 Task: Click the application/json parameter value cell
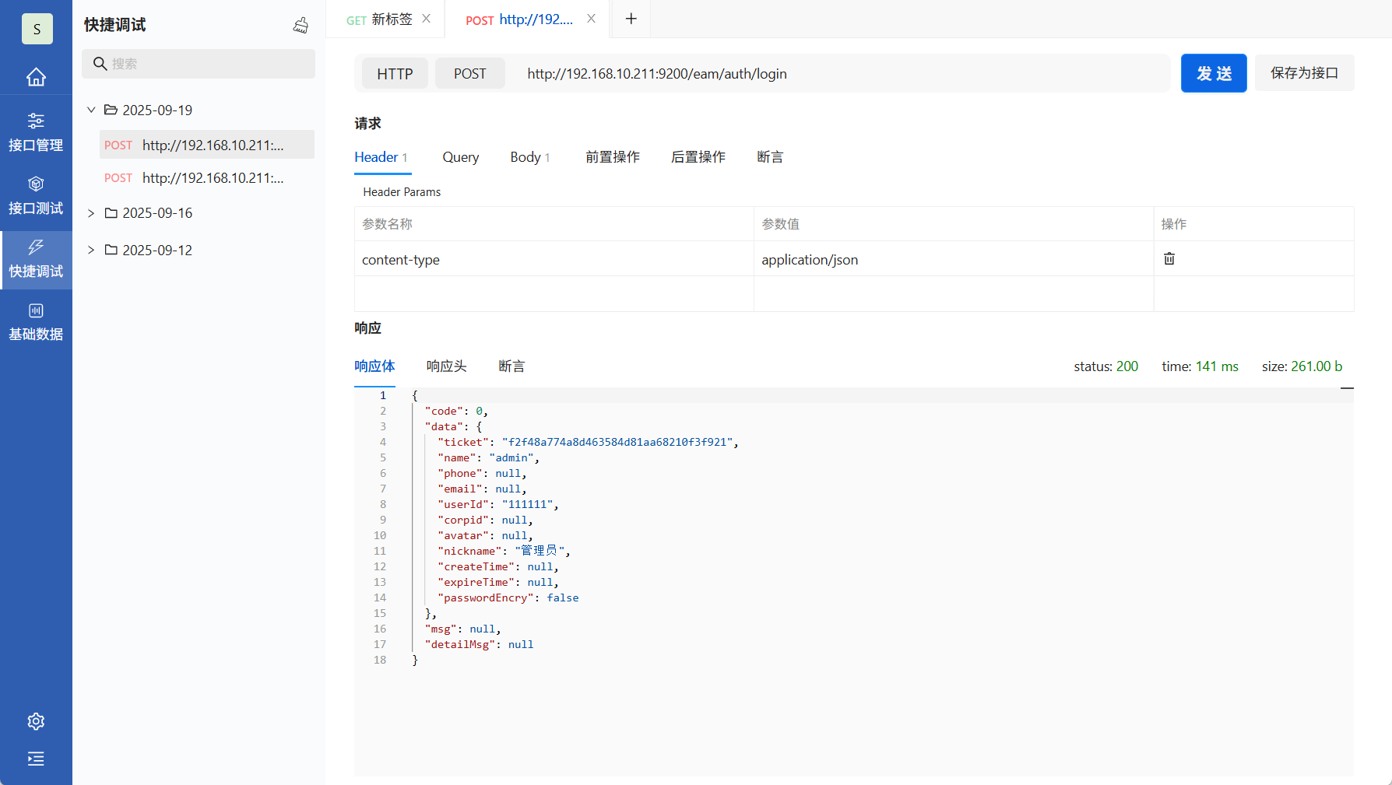coord(954,259)
